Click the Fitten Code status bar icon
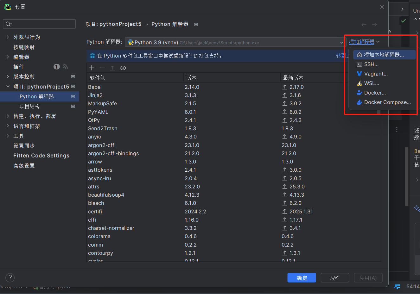Screen dimensions: 420x294 [x=397, y=286]
